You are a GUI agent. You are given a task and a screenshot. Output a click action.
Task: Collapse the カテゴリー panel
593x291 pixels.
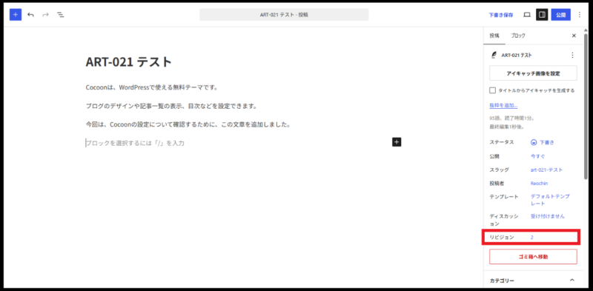(572, 280)
